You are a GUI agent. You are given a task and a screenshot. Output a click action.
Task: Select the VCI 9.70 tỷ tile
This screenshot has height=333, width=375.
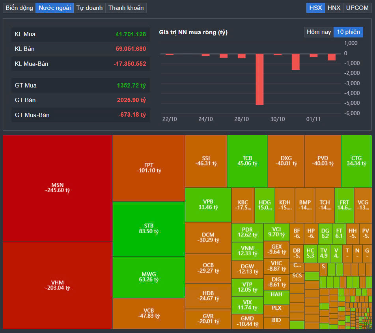point(276,233)
